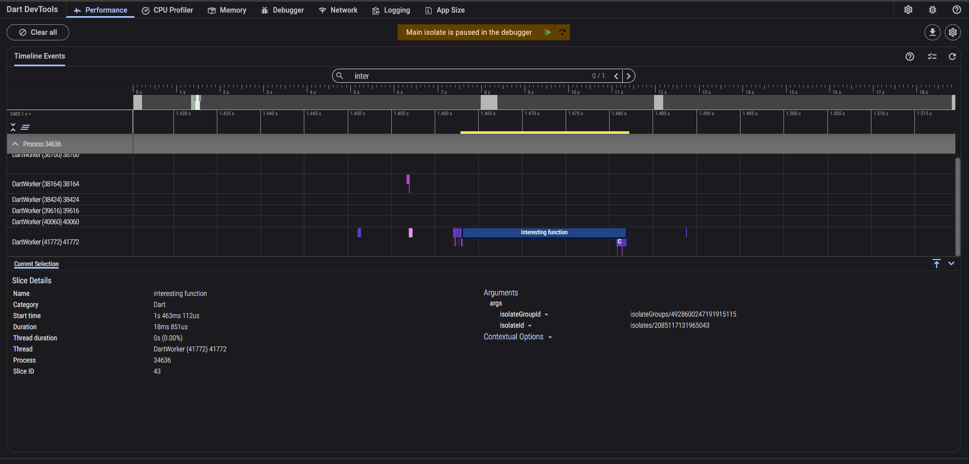Screen dimensions: 969x464
Task: Click the Slice ID value 43
Action: tap(157, 371)
